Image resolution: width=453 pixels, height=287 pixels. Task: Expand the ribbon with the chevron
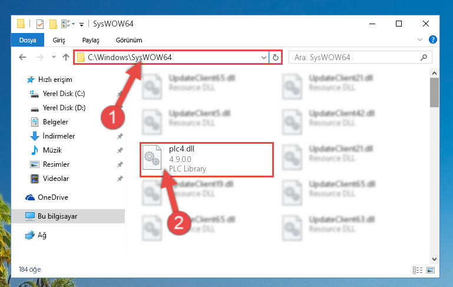coord(420,39)
